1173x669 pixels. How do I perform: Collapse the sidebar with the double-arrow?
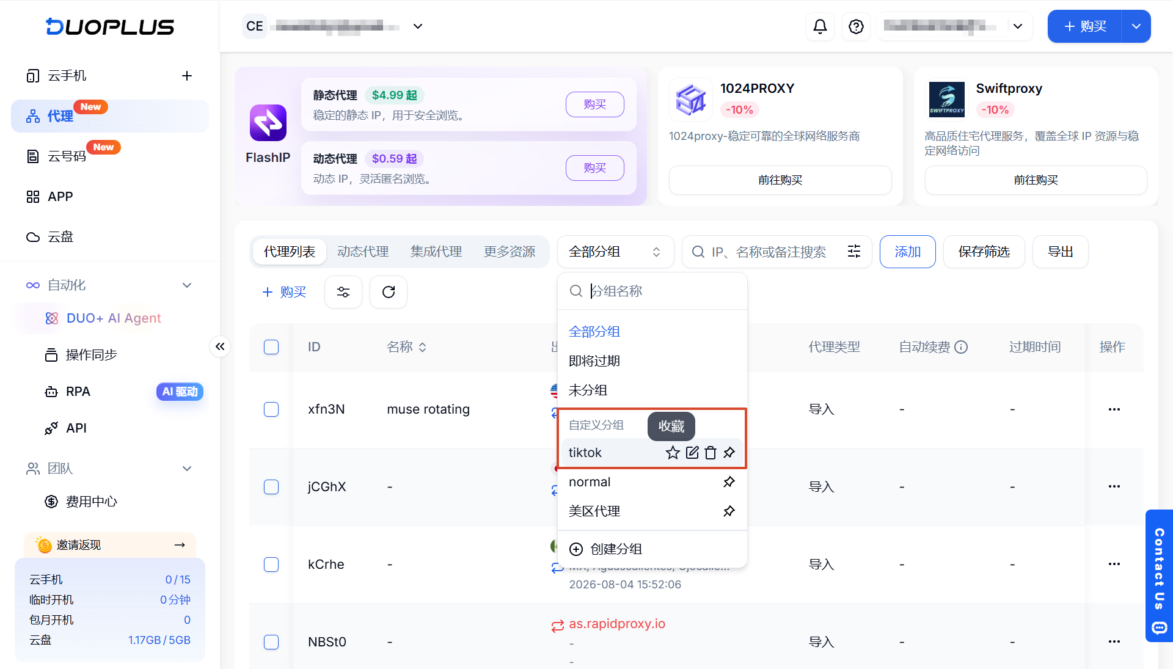point(220,346)
